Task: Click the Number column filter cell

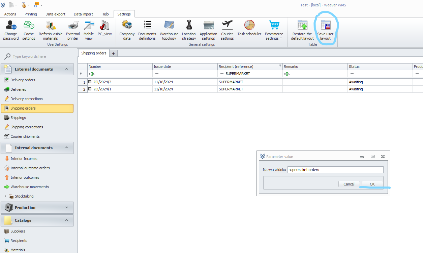Action: click(x=120, y=74)
